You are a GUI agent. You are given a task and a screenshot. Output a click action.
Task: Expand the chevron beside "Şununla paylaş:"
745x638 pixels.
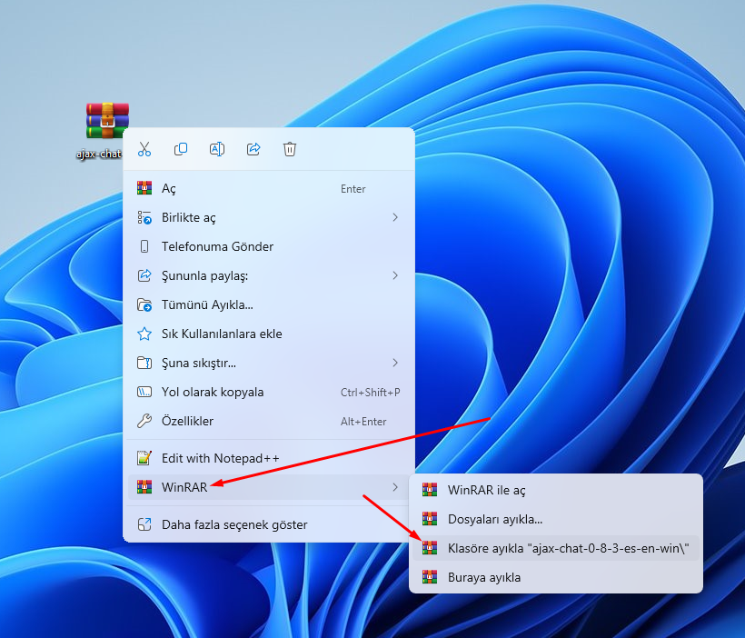point(395,275)
